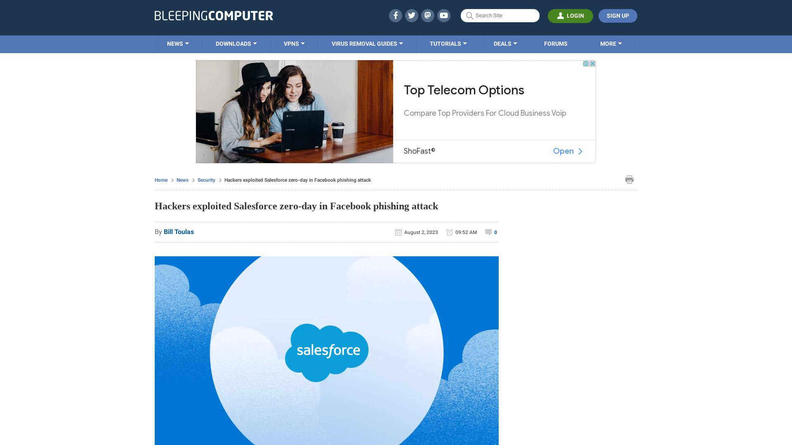Click the Search Site input field
This screenshot has width=792, height=445.
click(x=500, y=16)
